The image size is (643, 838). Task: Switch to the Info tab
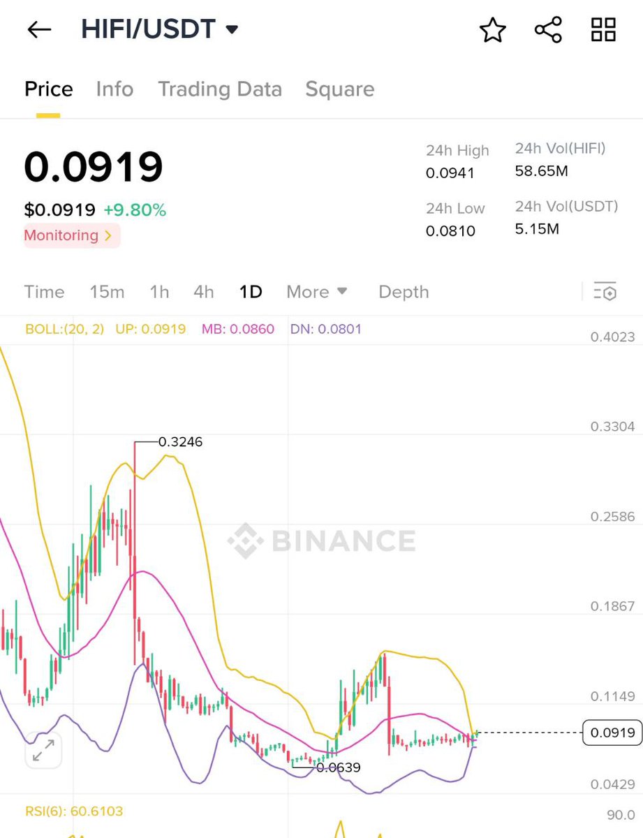[x=114, y=89]
